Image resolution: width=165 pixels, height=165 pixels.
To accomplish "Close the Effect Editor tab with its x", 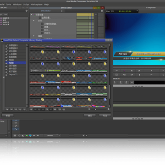I will pyautogui.click(x=62, y=11).
